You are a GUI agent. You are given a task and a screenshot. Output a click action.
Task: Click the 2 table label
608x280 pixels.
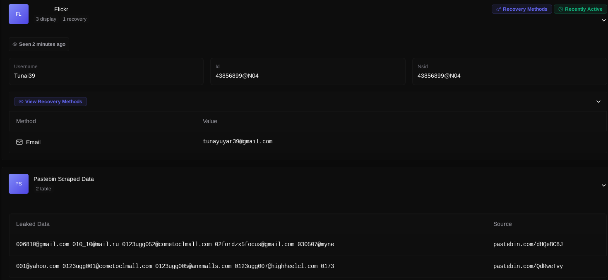coord(43,189)
